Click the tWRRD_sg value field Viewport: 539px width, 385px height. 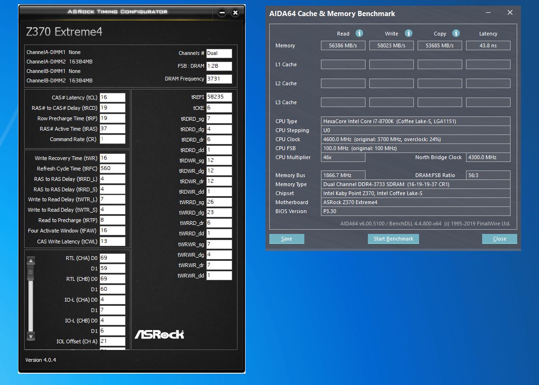tap(219, 202)
